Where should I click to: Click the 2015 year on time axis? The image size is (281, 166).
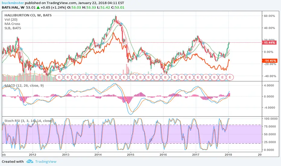[x=131, y=155]
